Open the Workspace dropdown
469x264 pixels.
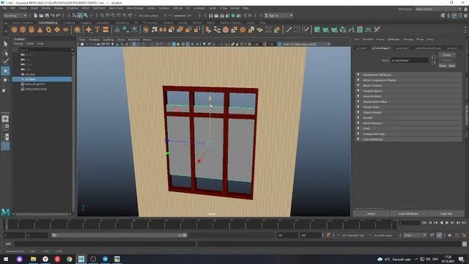pyautogui.click(x=438, y=10)
